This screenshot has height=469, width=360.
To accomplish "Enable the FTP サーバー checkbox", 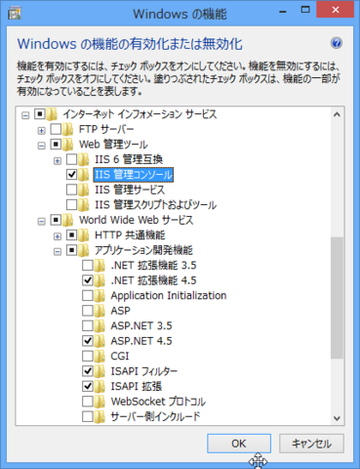I will click(56, 129).
